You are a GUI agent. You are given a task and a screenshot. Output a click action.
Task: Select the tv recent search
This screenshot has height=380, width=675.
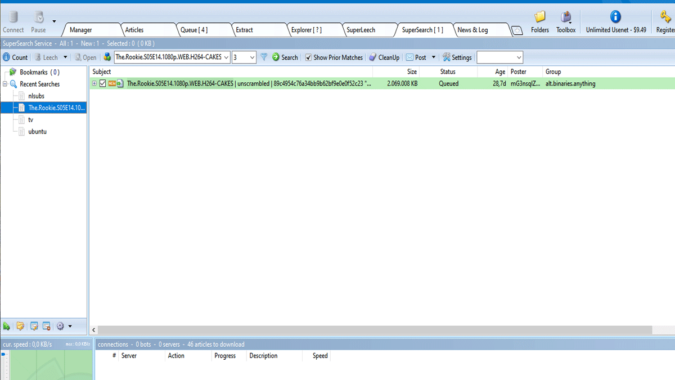coord(30,120)
